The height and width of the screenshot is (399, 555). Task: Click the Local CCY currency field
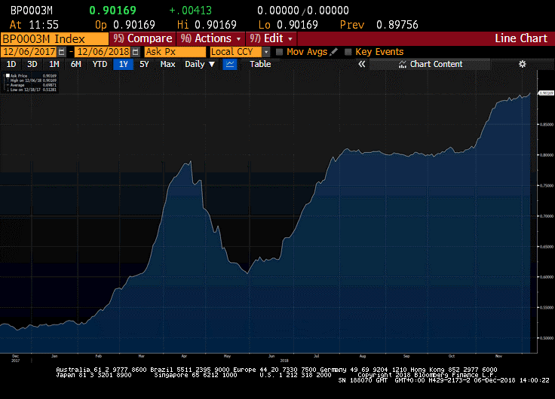tap(236, 52)
